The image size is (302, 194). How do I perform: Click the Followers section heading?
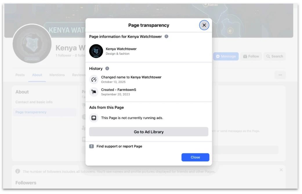click(26, 183)
